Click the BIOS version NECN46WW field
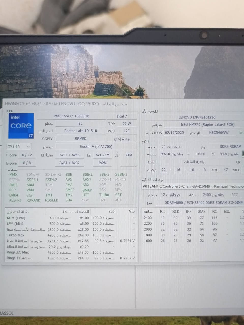The width and height of the screenshot is (244, 325). click(219, 133)
